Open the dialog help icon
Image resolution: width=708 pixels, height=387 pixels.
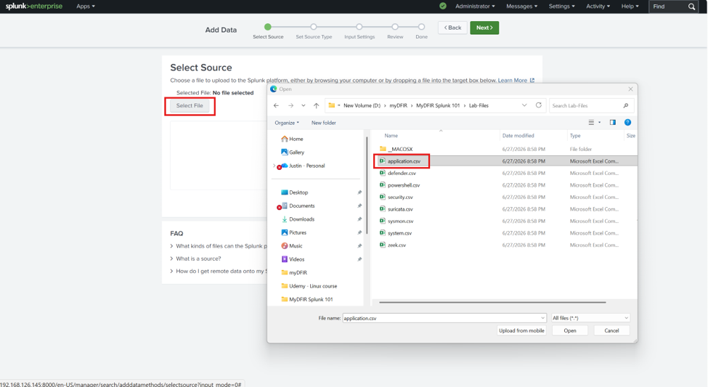point(627,123)
